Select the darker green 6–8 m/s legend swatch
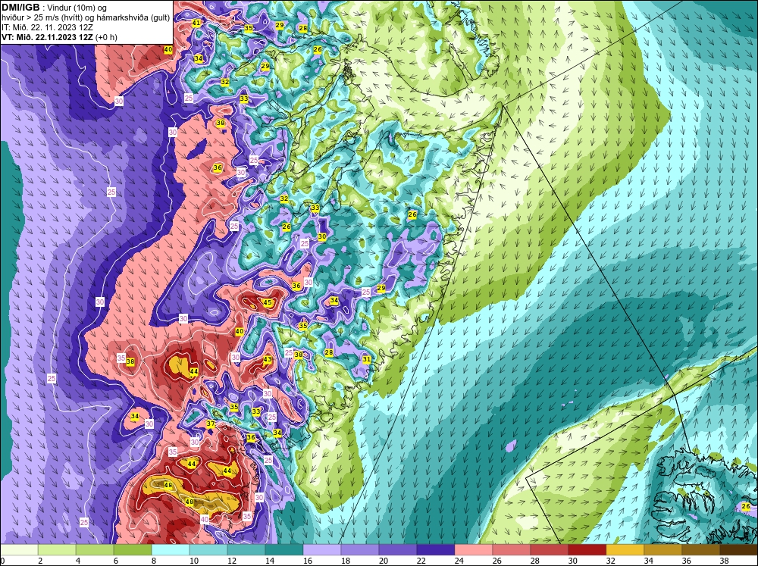 (x=133, y=549)
